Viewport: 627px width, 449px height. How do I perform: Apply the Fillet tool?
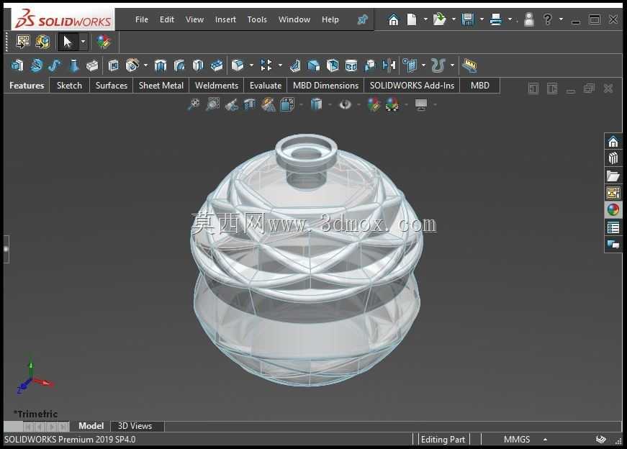click(x=238, y=65)
